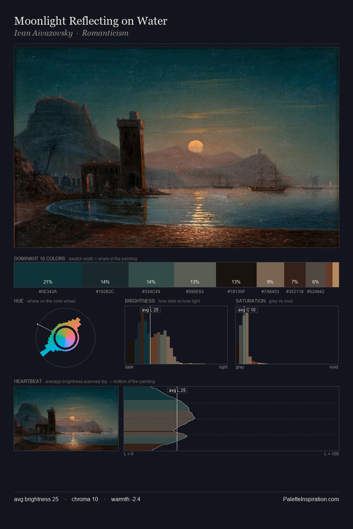353x529 pixels.
Task: Click the '#524842' hex code label
Action: tap(316, 292)
